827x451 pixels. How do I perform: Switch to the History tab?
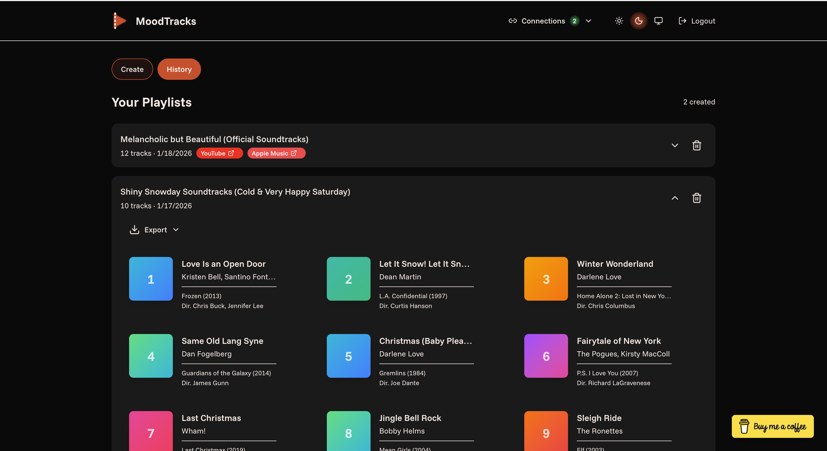(x=179, y=69)
